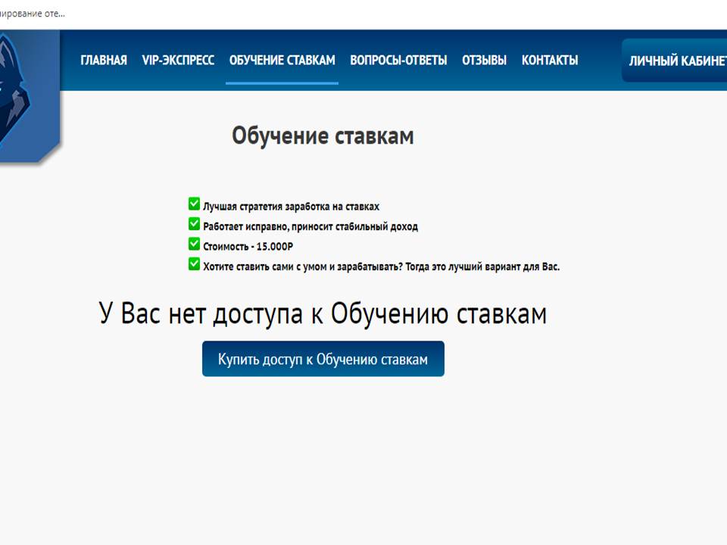Open КОНТАКТЫ page
Screen dimensions: 727x545
point(550,61)
